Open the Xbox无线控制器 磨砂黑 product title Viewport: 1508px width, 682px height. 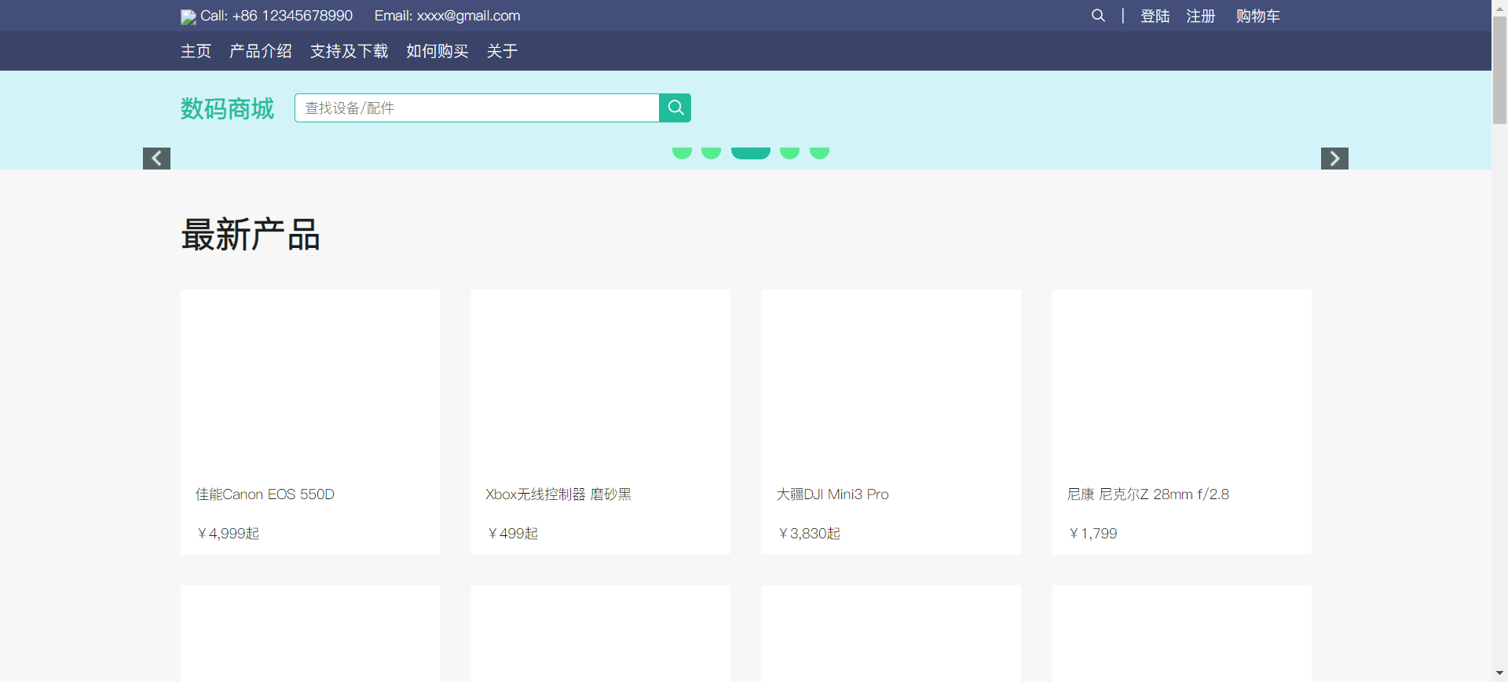pyautogui.click(x=558, y=494)
